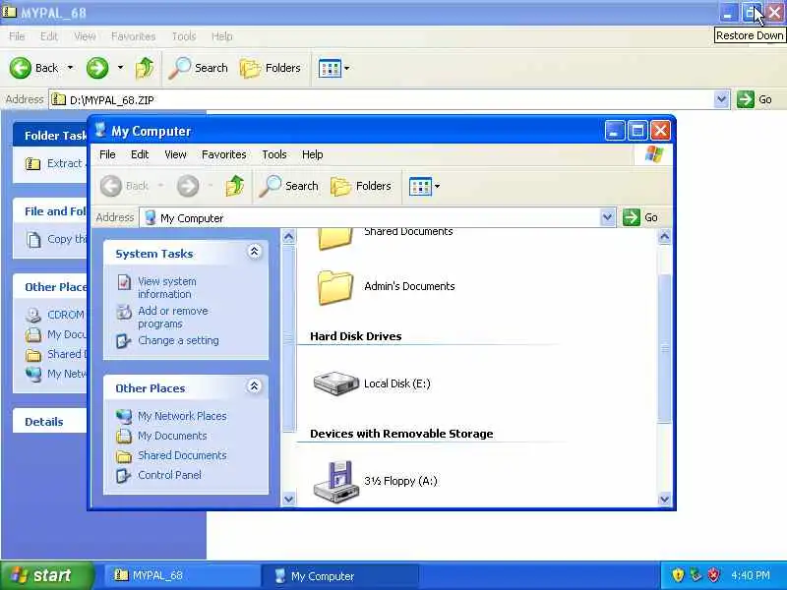Expand the MYPAL_68 address bar dropdown

click(721, 99)
